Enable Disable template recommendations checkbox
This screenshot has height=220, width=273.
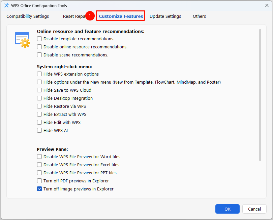(39, 39)
